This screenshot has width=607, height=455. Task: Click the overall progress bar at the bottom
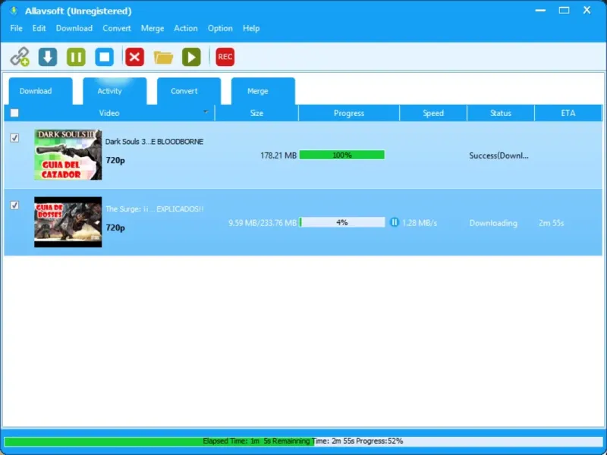click(303, 441)
